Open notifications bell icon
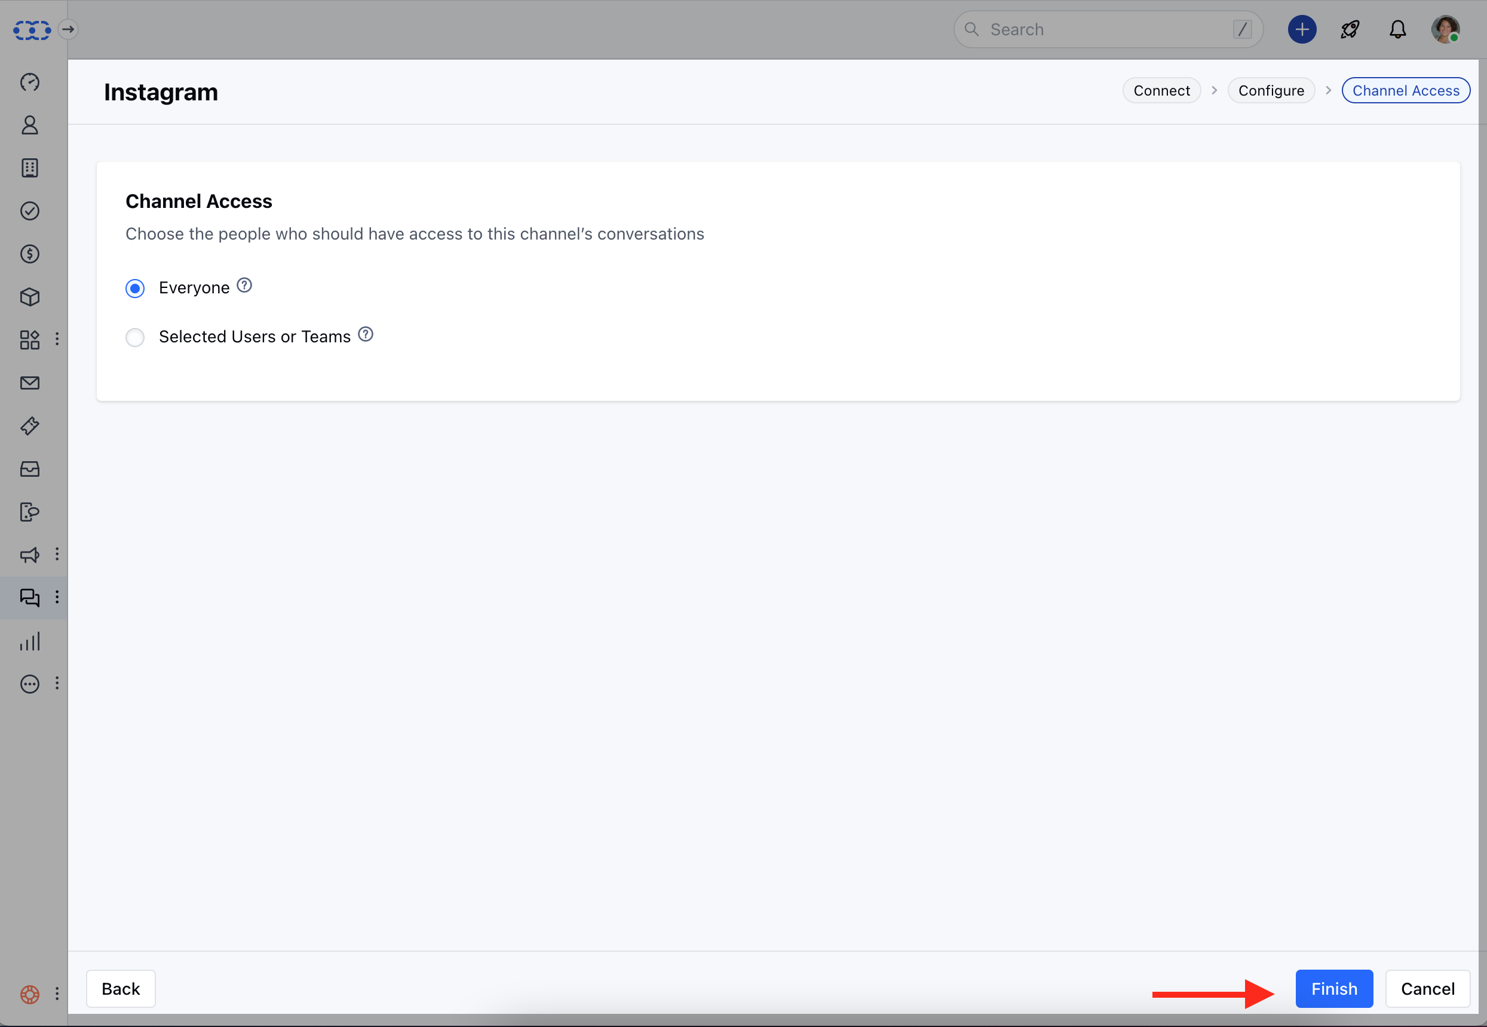1487x1027 pixels. [x=1397, y=30]
